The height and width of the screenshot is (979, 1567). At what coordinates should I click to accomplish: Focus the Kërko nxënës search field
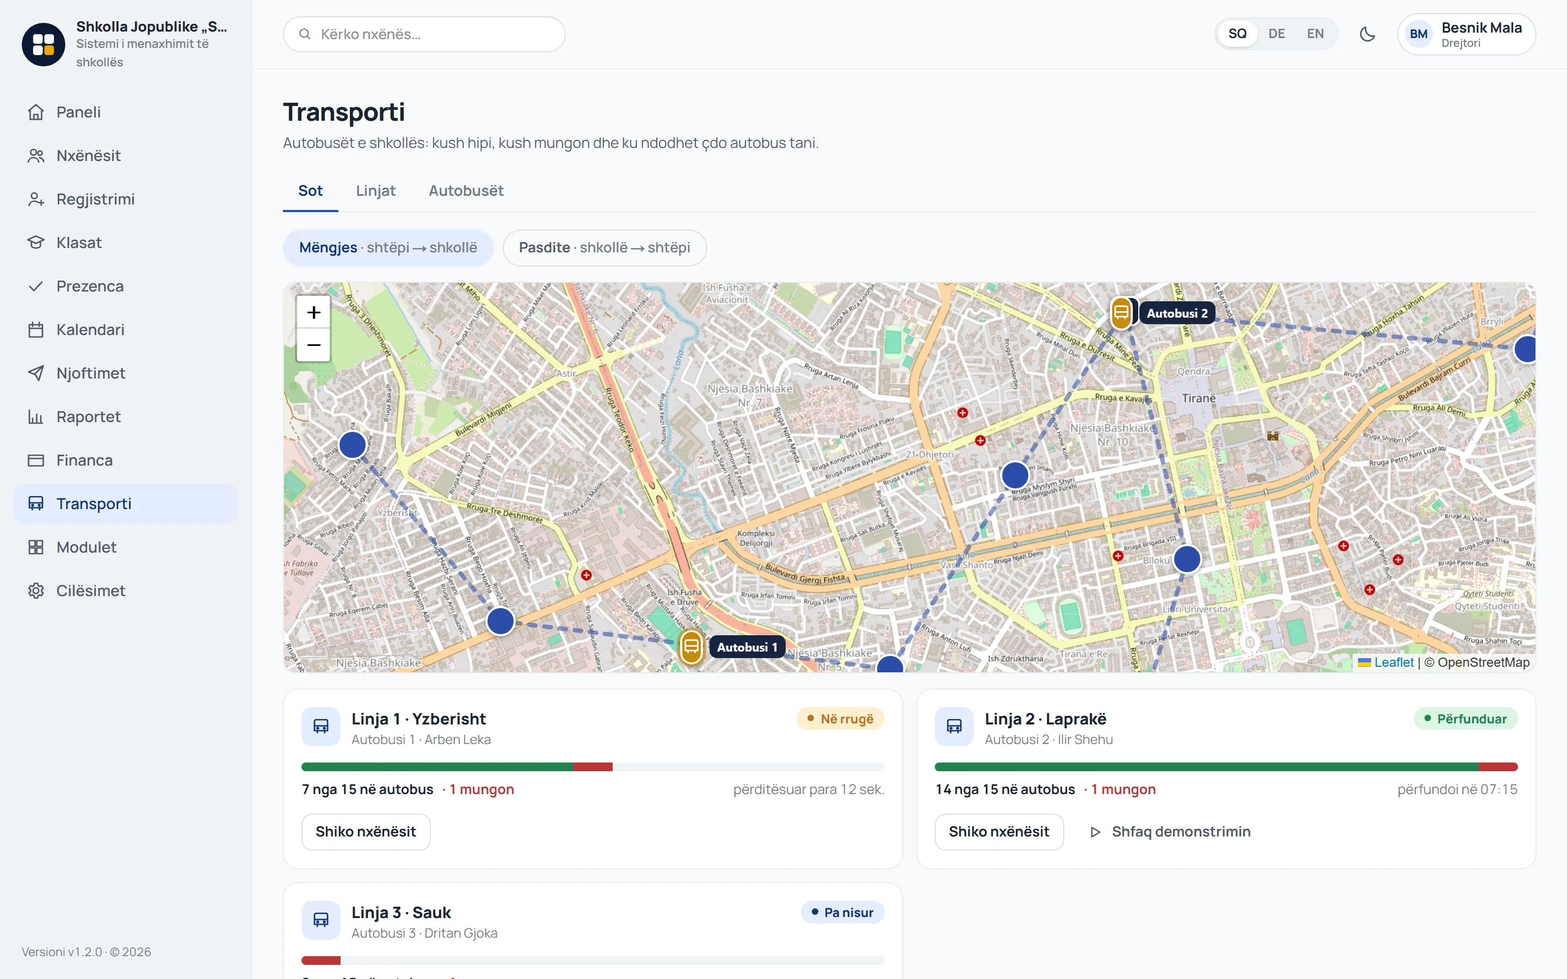[424, 34]
